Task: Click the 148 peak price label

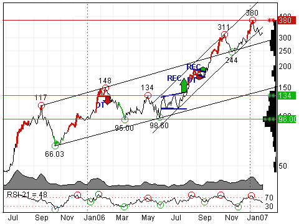Action: tap(105, 81)
